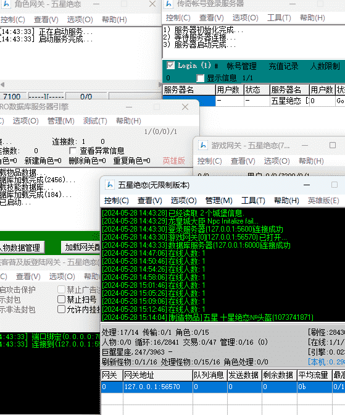This screenshot has width=345, height=415.
Task: Open 选项(O) menu in 游戏网关 window
Action: click(276, 161)
